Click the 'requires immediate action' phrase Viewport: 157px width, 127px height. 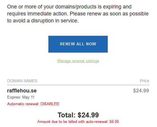[38, 14]
